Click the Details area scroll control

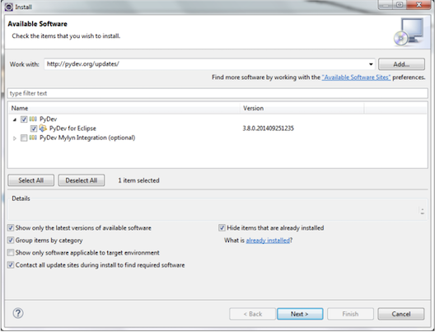coord(423,212)
